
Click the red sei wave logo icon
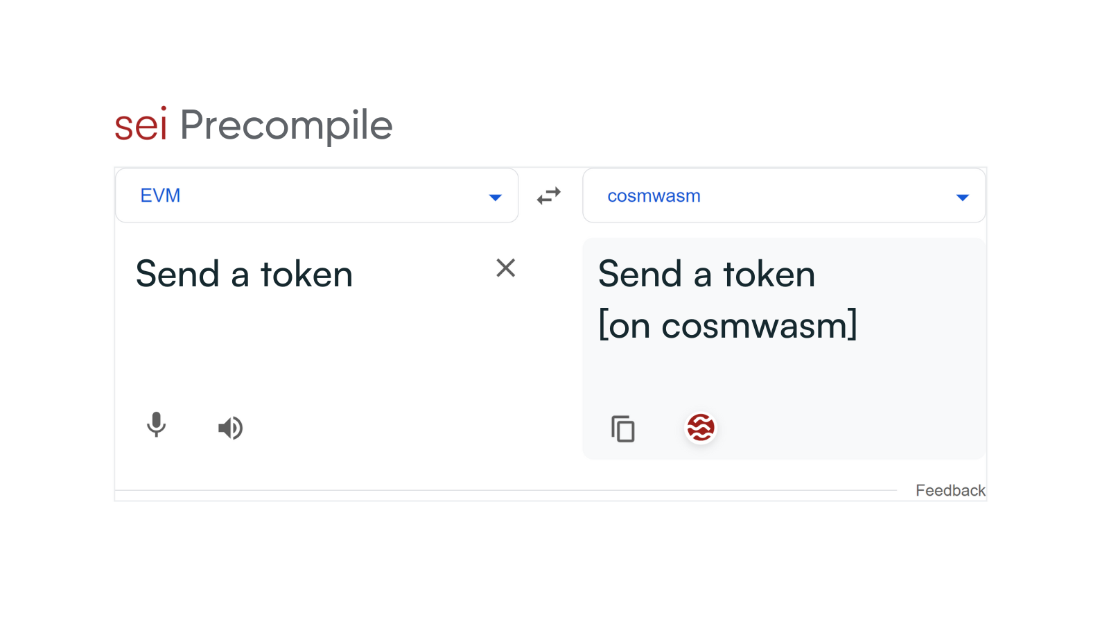pyautogui.click(x=701, y=427)
